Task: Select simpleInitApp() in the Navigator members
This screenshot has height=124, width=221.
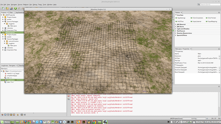Action: pos(12,76)
